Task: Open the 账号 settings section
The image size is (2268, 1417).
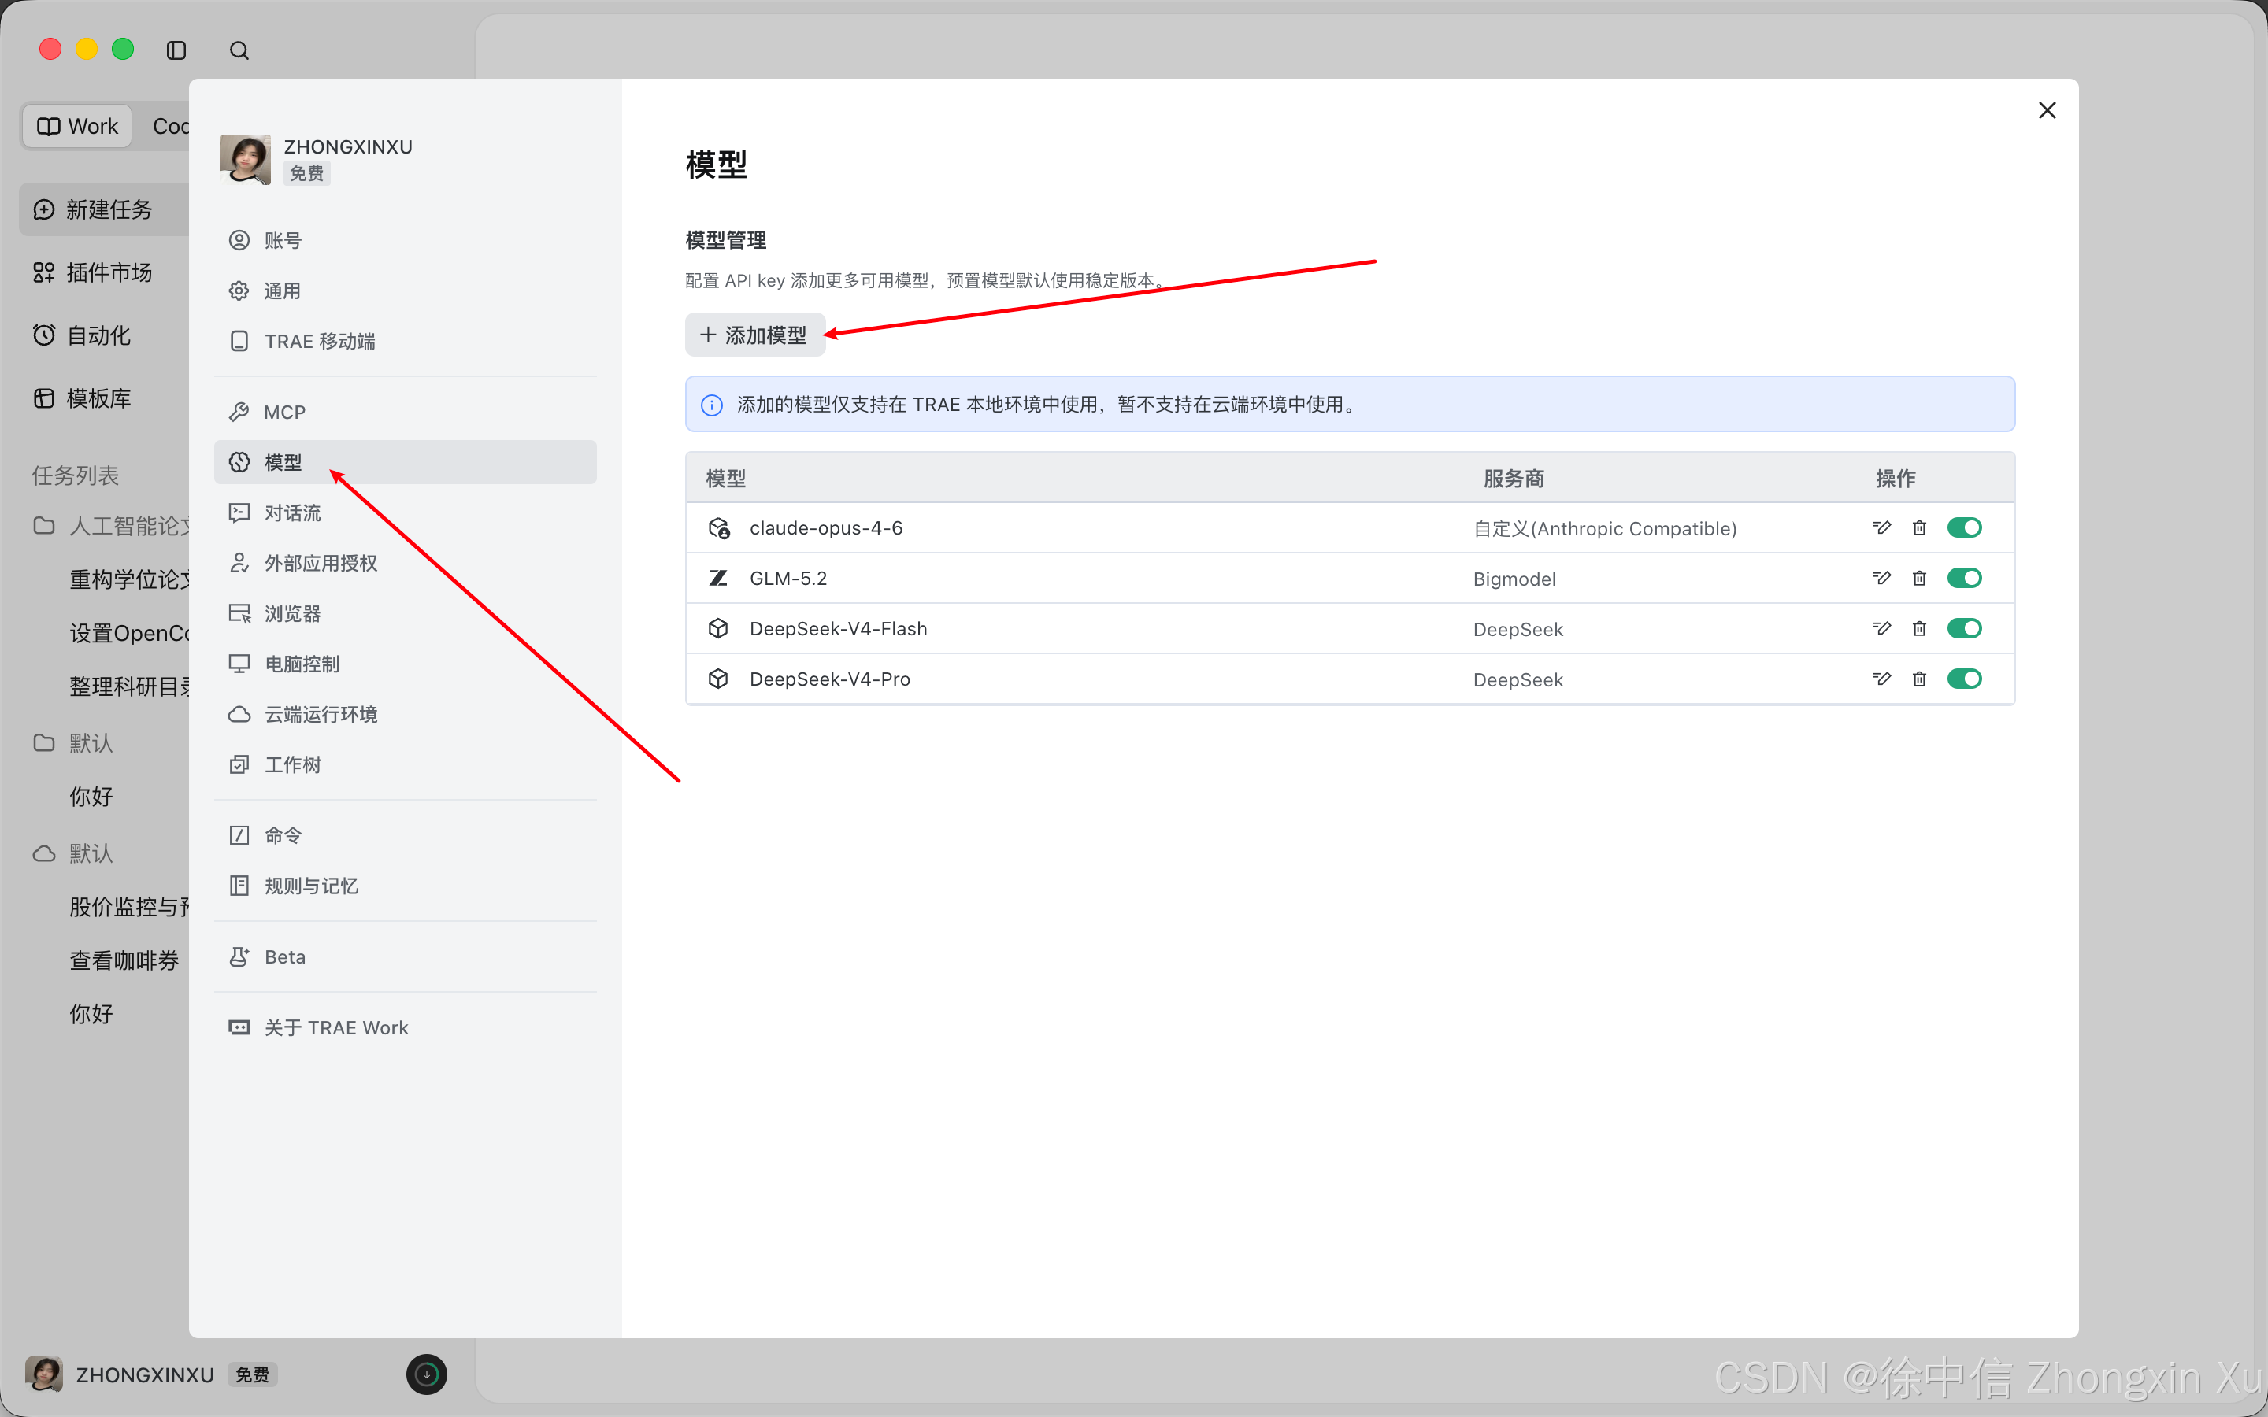Action: coord(405,241)
